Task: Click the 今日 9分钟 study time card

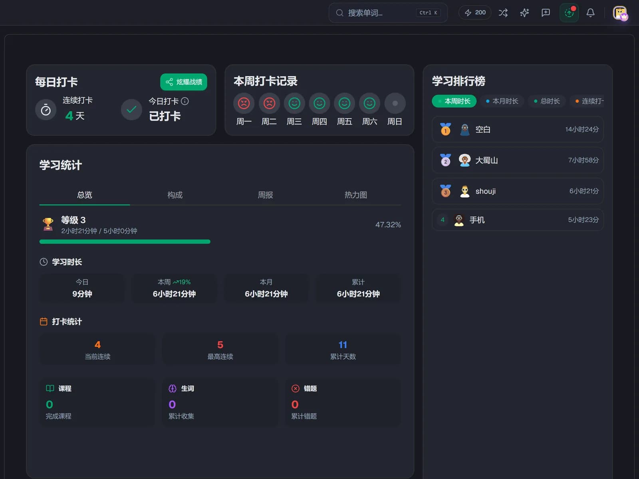Action: tap(82, 288)
